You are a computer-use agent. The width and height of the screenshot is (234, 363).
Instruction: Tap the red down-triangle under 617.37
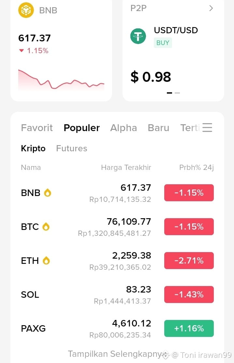22,51
